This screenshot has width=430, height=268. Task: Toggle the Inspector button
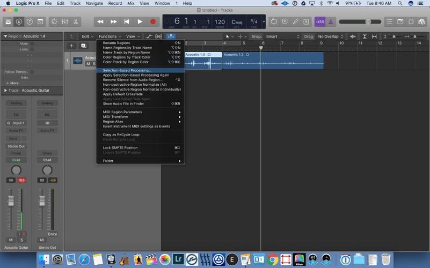(19, 21)
